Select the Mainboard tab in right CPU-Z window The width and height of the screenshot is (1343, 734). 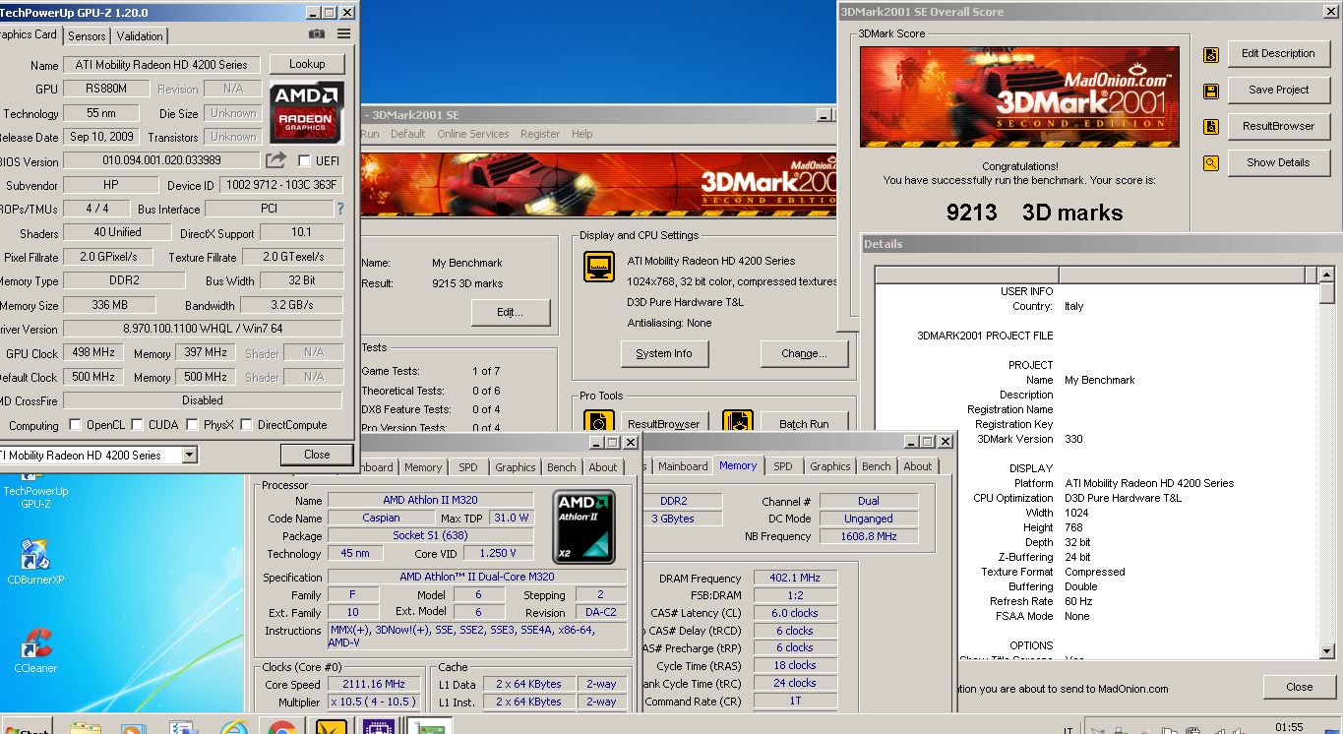tap(683, 466)
